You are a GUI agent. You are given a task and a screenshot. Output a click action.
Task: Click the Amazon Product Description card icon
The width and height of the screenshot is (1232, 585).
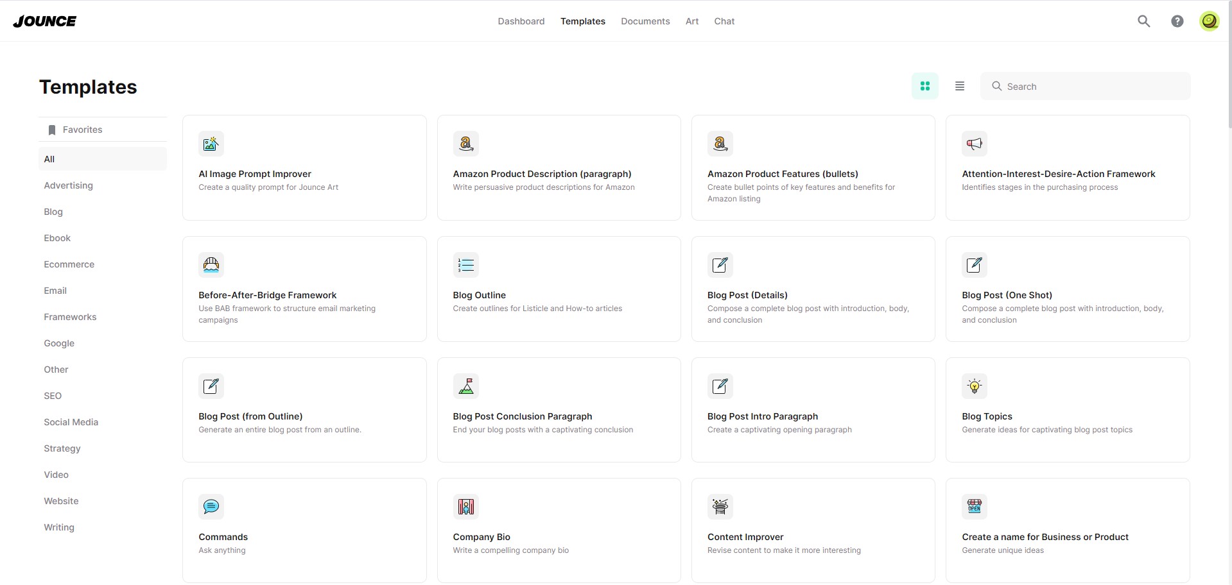[465, 144]
